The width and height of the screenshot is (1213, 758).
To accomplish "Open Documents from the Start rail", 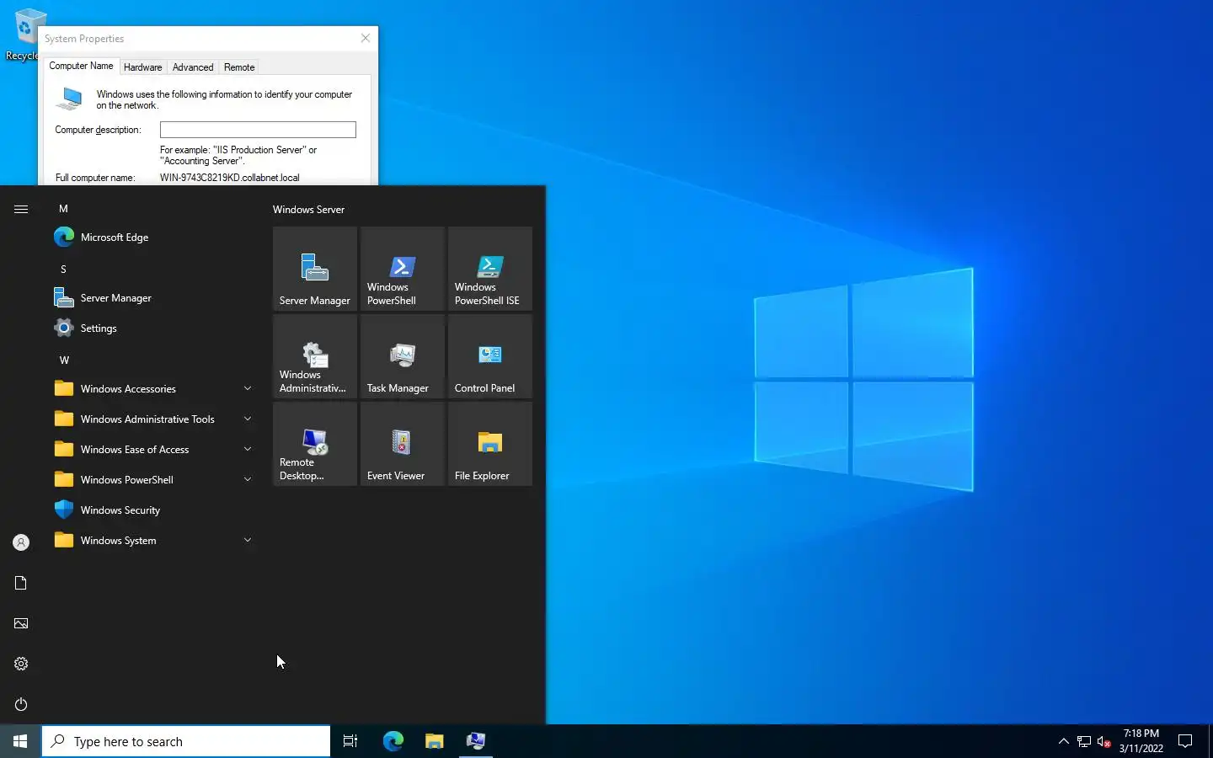I will tap(21, 583).
